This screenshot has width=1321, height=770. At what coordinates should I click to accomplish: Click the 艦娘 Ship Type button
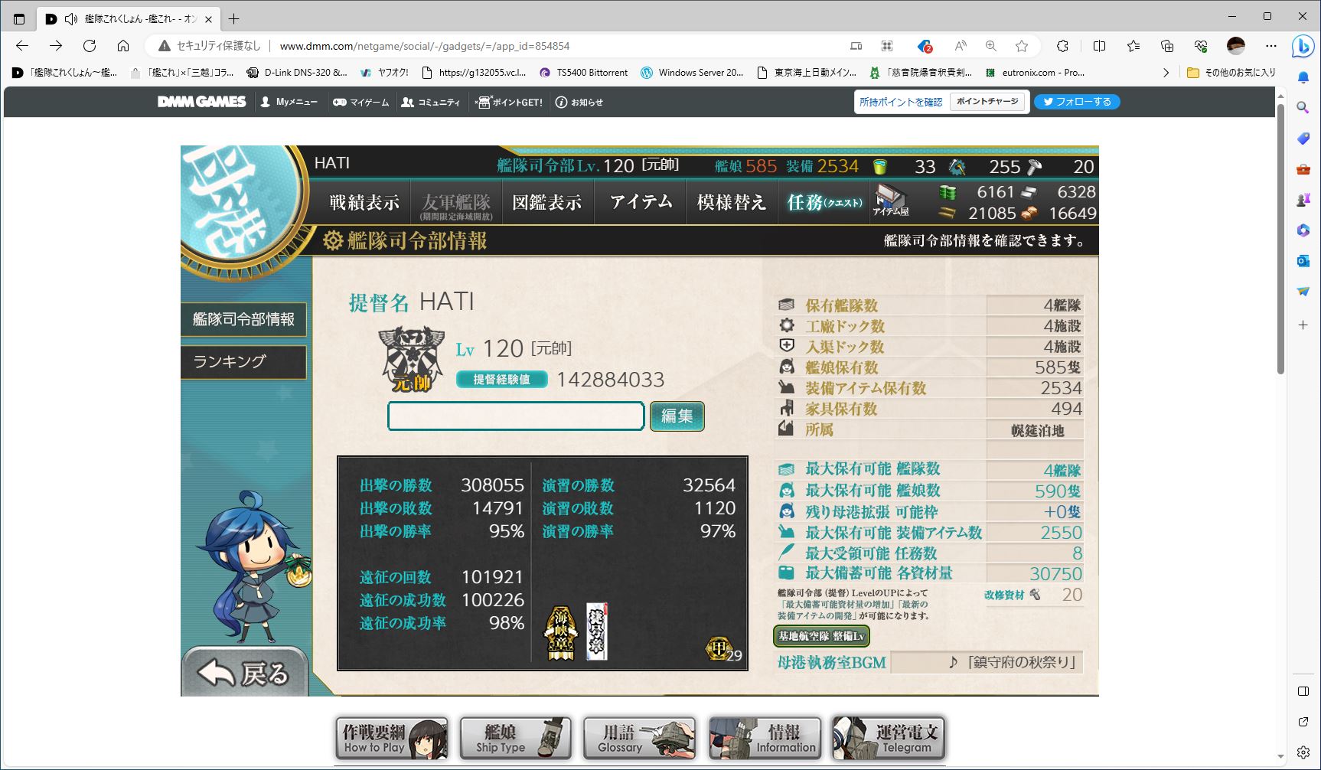[x=516, y=739]
